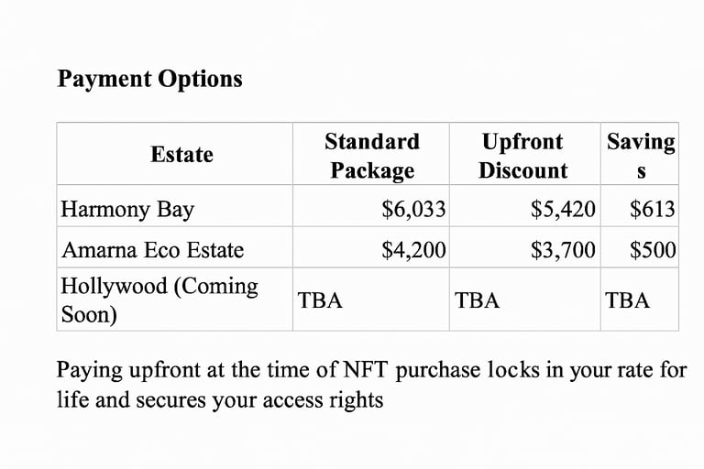The height and width of the screenshot is (469, 704).
Task: Click TBA under the Standard Package column
Action: (x=320, y=300)
